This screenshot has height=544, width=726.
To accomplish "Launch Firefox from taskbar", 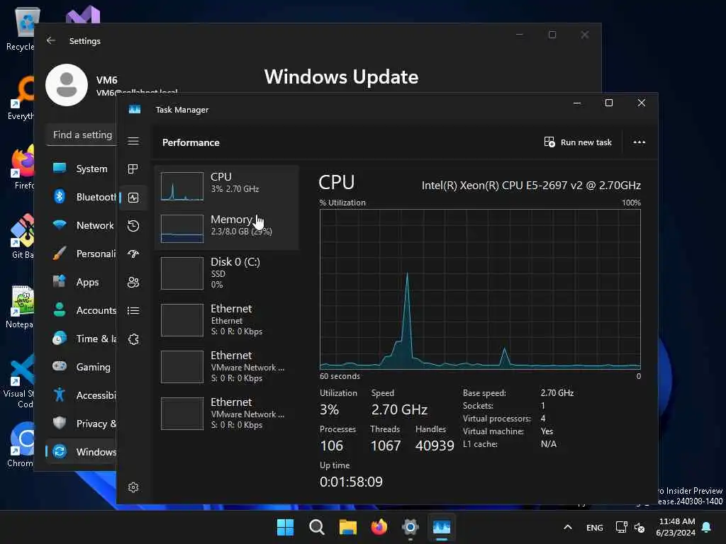I will [379, 527].
